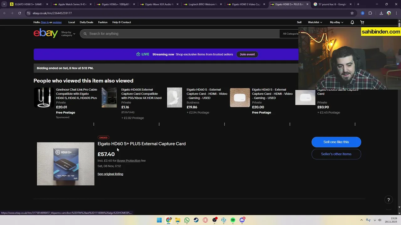This screenshot has height=225, width=401.
Task: Open Gneinour Chat Link cable thumbnail
Action: pos(44,97)
